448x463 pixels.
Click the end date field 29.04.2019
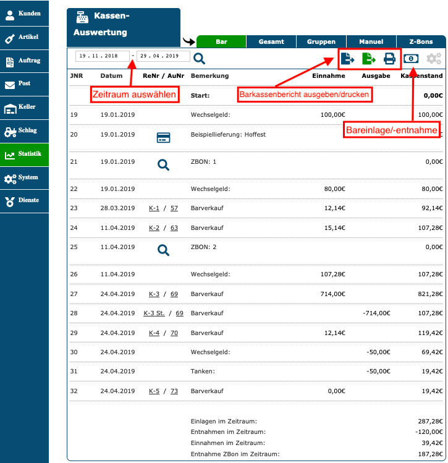163,56
